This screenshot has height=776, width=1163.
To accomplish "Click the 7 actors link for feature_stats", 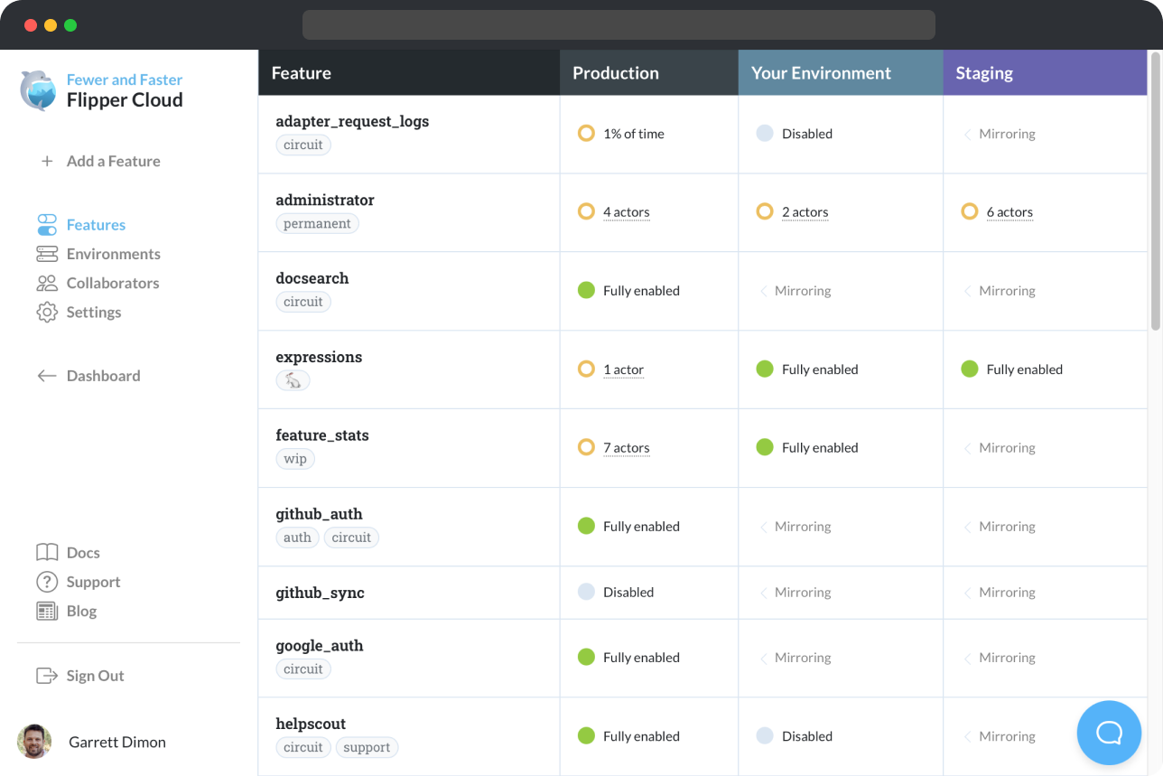I will pyautogui.click(x=626, y=448).
